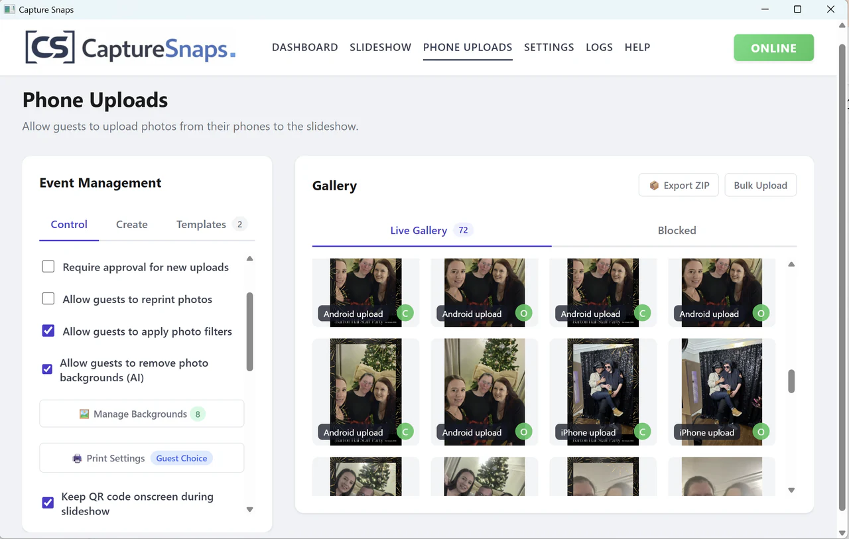The image size is (849, 539).
Task: Open Manage Backgrounds
Action: 142,414
